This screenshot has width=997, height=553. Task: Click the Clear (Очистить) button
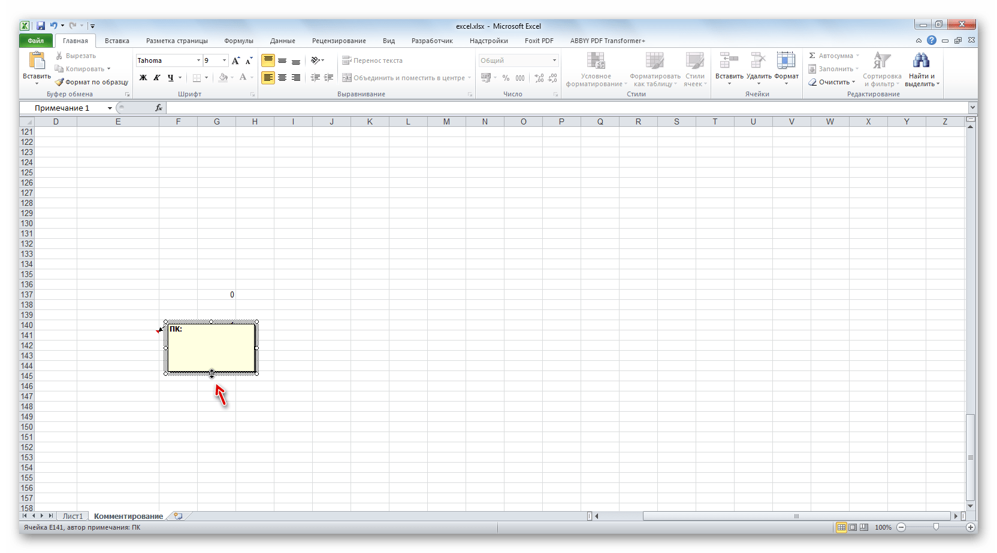coord(832,82)
